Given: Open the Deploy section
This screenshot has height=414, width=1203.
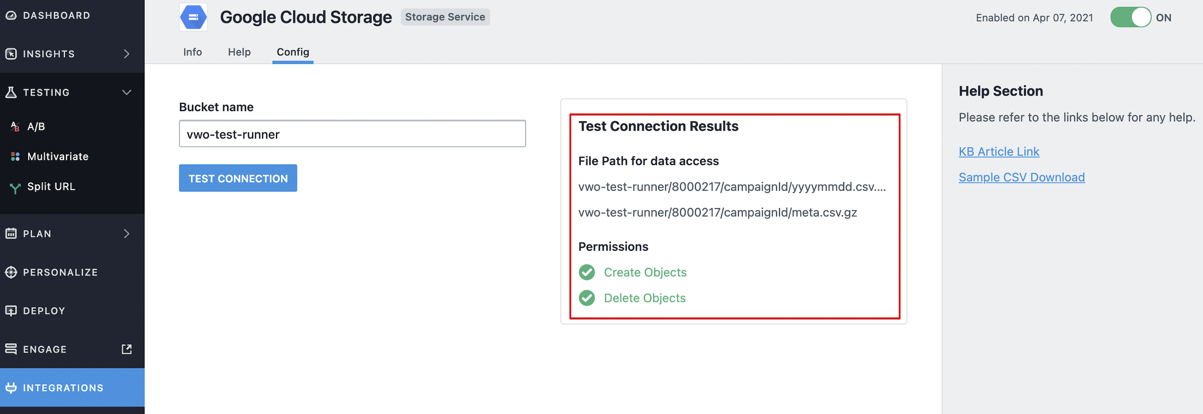Looking at the screenshot, I should tap(72, 311).
